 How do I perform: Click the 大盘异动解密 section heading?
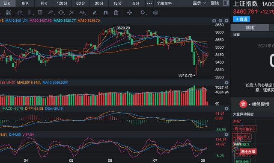coord(243,114)
